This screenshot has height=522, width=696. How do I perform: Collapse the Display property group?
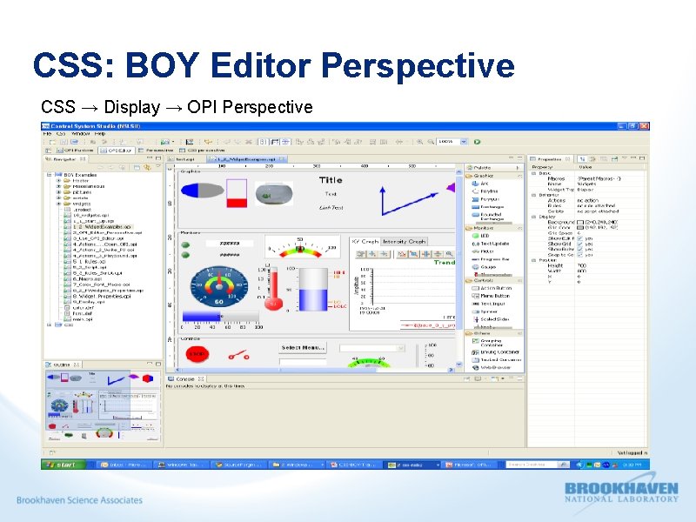533,217
